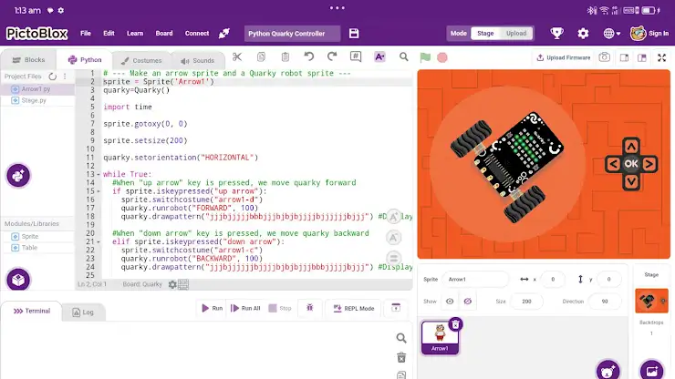Stop the program with the red circle
675x379 pixels.
click(x=442, y=57)
